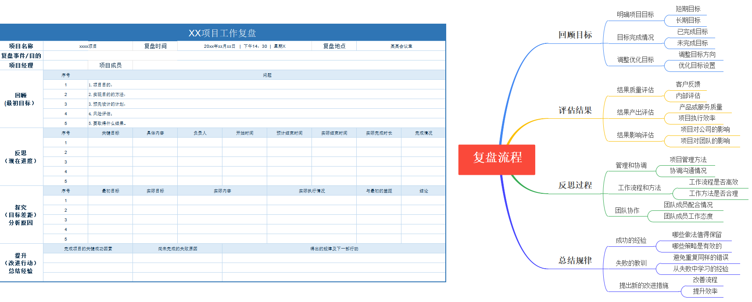752x302 pixels.
Task: Click the 目标完成情况 node
Action: 635,37
